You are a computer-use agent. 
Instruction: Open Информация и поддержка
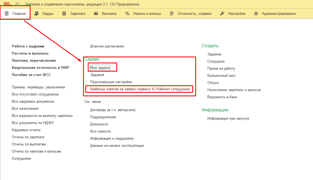[112, 139]
